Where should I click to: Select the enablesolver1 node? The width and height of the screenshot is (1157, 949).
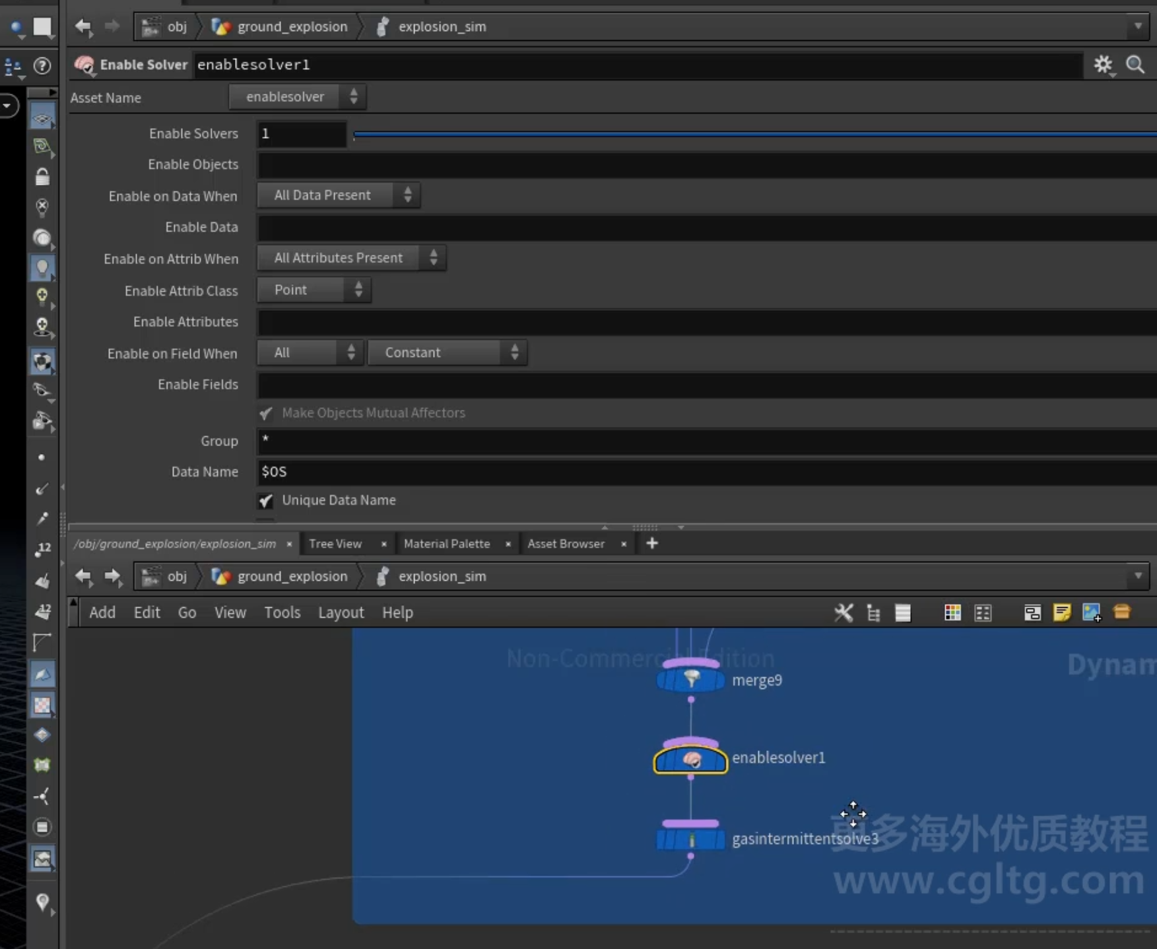pos(690,758)
